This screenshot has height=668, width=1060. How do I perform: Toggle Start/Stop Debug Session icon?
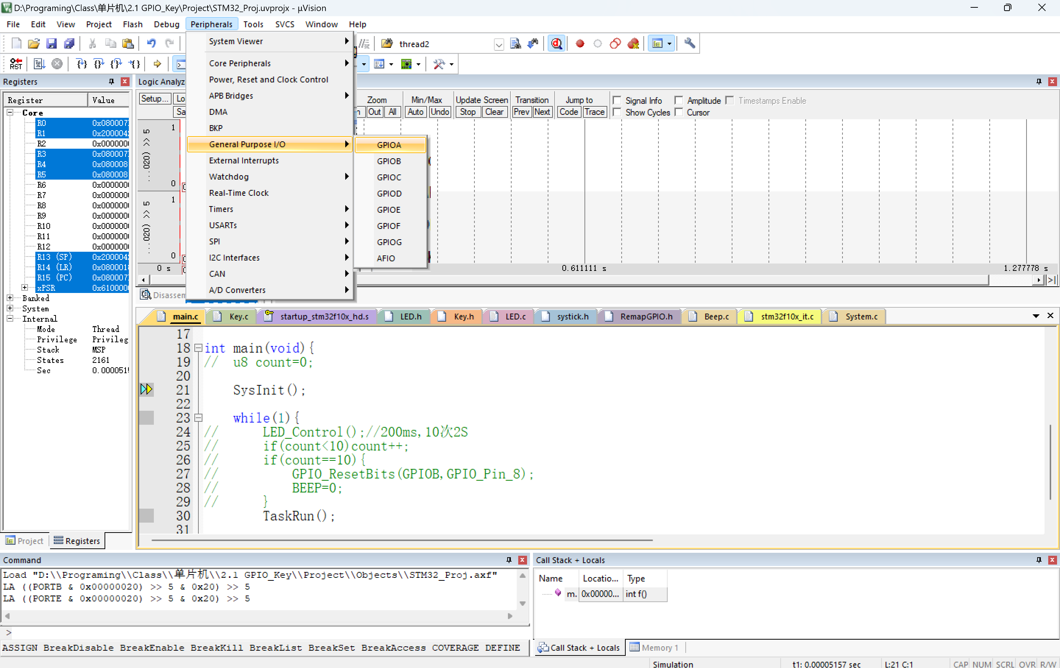[556, 43]
